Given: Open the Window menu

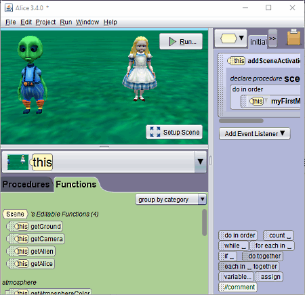Looking at the screenshot, I should tap(87, 22).
